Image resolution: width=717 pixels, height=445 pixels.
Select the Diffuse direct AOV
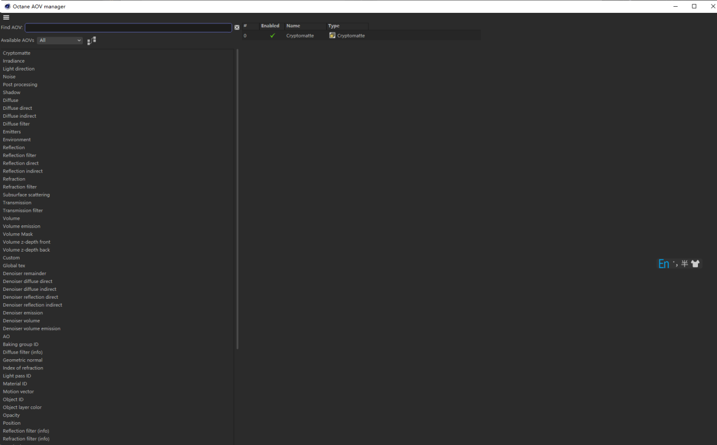pyautogui.click(x=17, y=108)
